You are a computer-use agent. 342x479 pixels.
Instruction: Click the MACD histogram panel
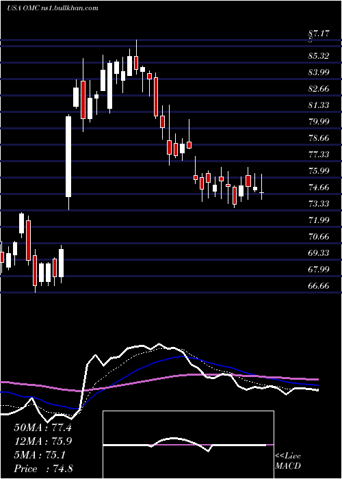[x=188, y=445]
